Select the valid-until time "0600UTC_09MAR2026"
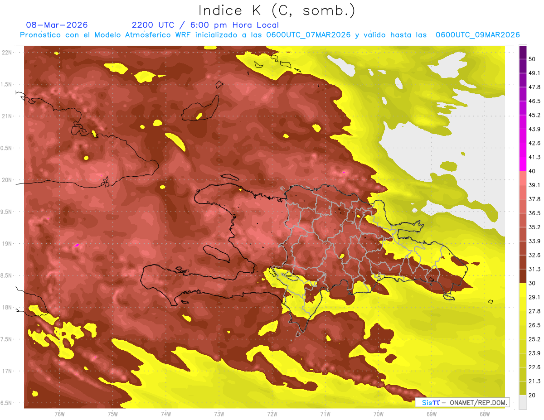The image size is (544, 420). [477, 35]
